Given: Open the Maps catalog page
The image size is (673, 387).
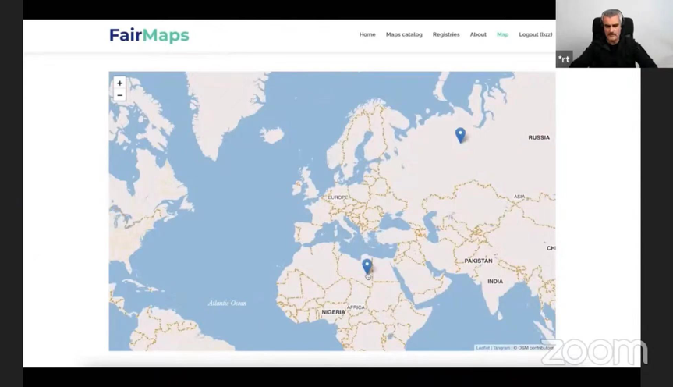Looking at the screenshot, I should (404, 34).
